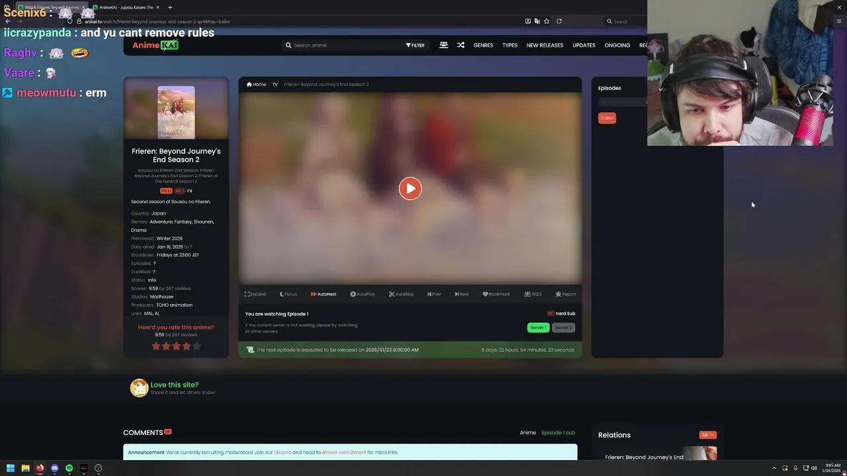Switch to Server 2
The width and height of the screenshot is (847, 476).
tap(563, 327)
